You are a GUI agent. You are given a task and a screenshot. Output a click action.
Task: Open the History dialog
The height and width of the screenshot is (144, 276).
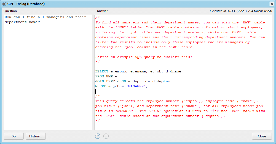coord(36,136)
